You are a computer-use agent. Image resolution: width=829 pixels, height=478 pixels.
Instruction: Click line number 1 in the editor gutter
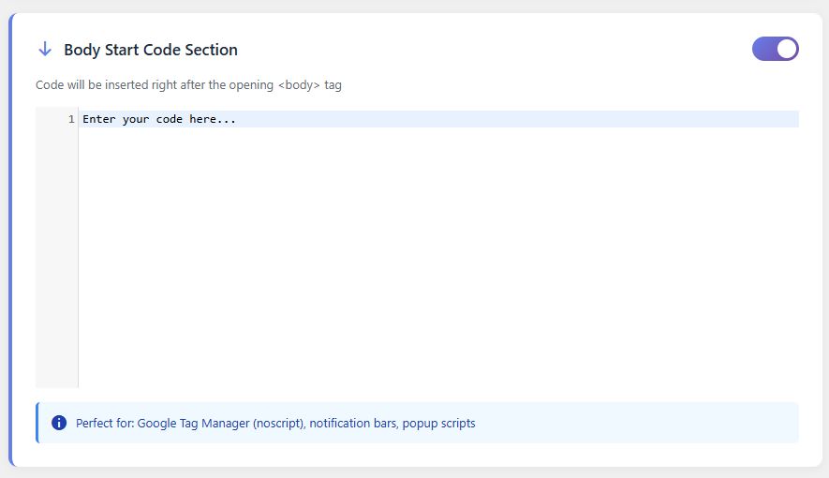(71, 119)
